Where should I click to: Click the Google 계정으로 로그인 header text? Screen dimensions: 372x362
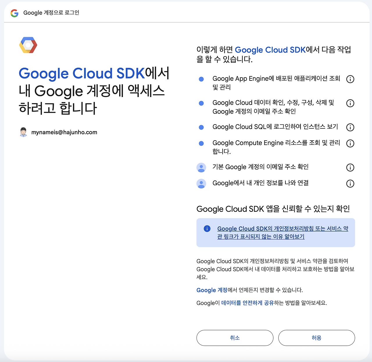pyautogui.click(x=51, y=13)
